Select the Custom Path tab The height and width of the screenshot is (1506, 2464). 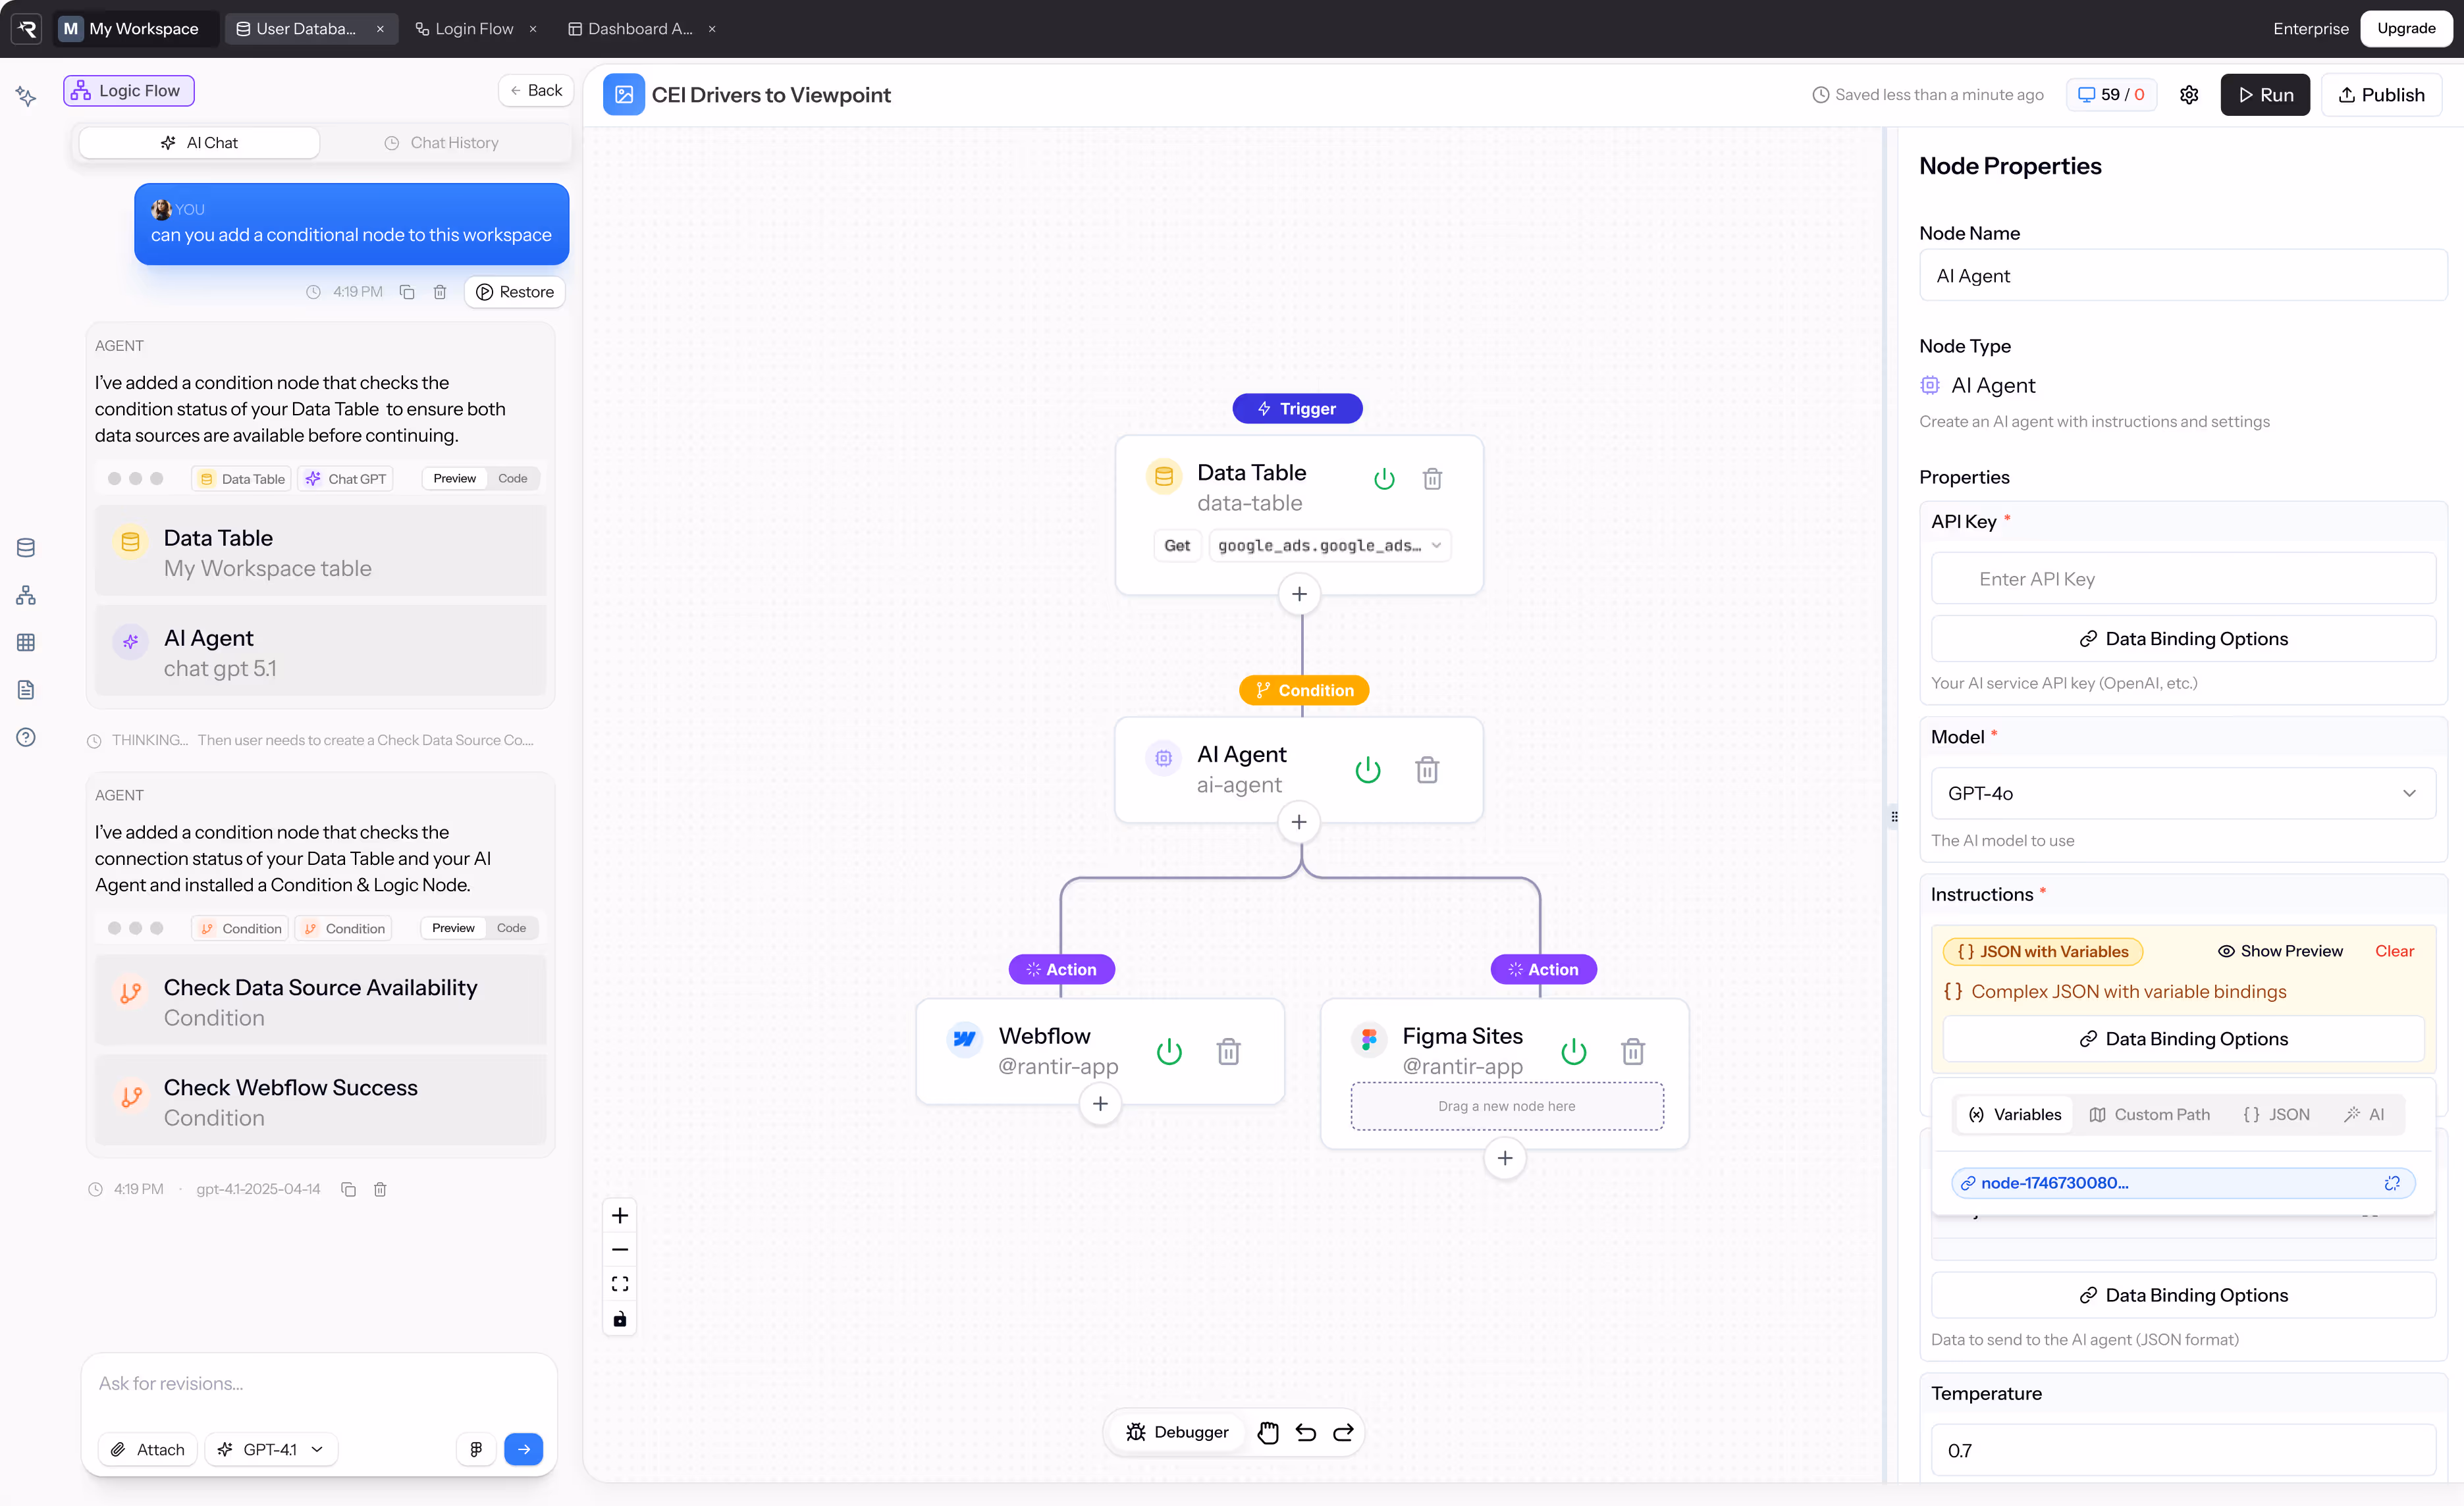click(2149, 1114)
